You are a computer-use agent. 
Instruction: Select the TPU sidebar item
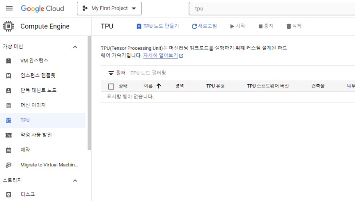[43, 120]
